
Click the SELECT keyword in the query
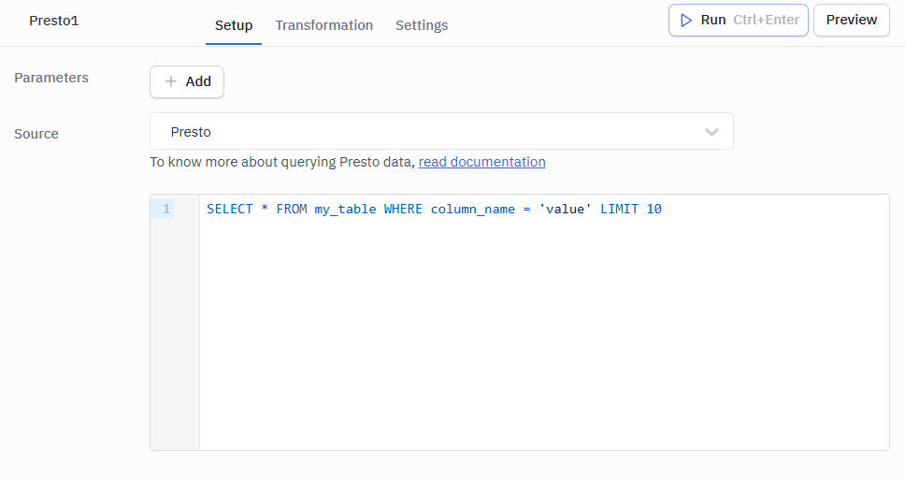230,209
